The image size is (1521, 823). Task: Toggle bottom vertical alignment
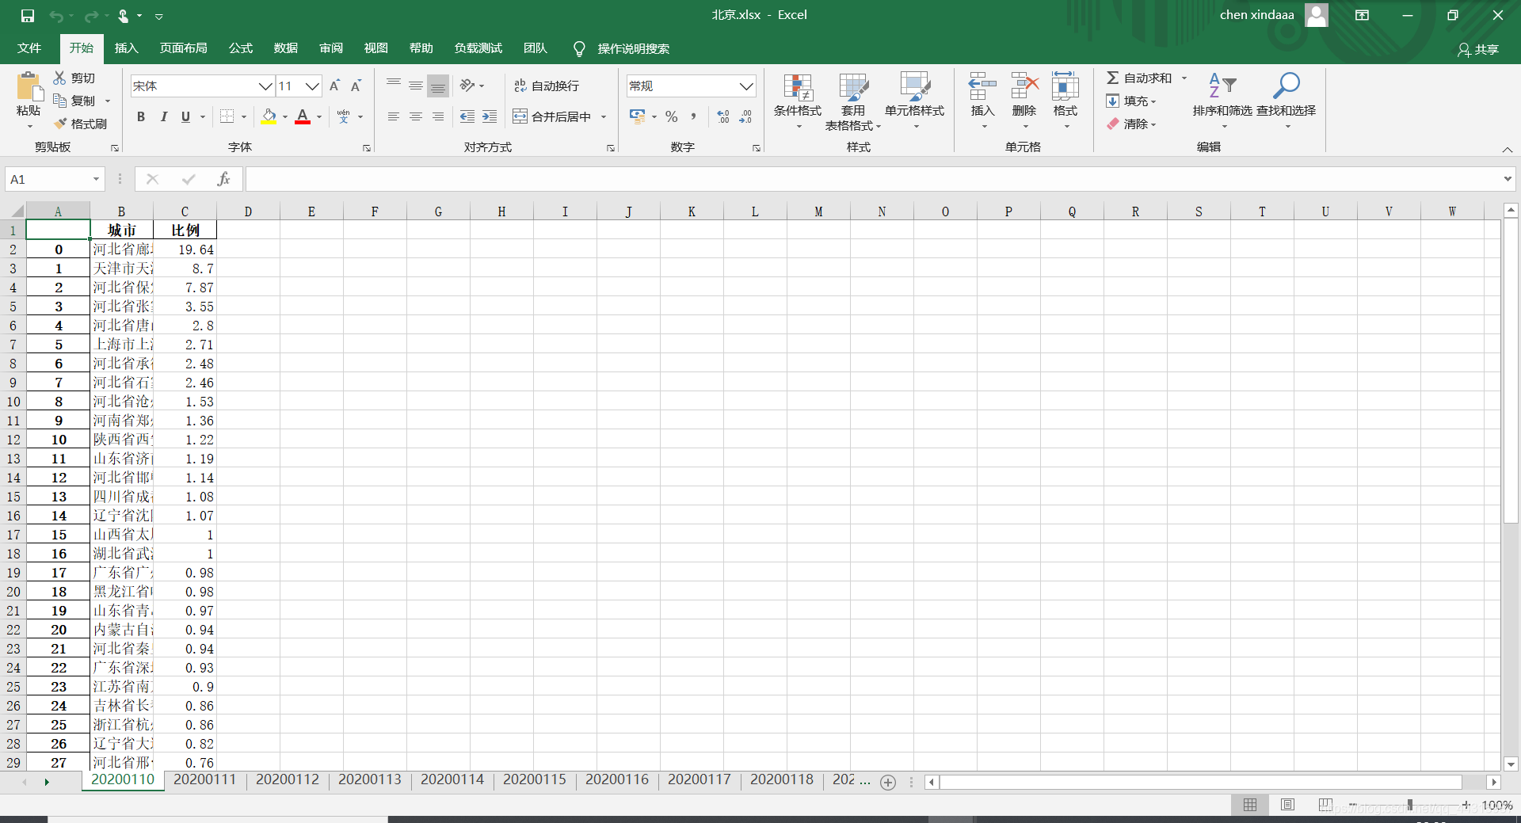click(437, 86)
